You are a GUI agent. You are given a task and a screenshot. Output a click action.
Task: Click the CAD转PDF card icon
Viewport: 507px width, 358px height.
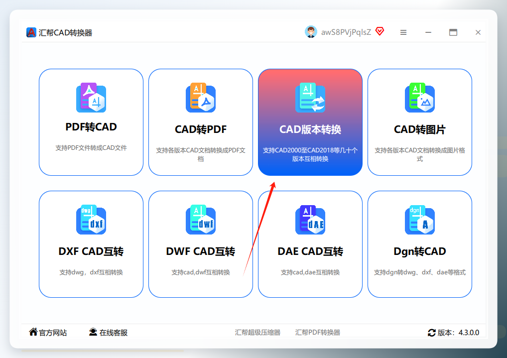click(x=201, y=98)
